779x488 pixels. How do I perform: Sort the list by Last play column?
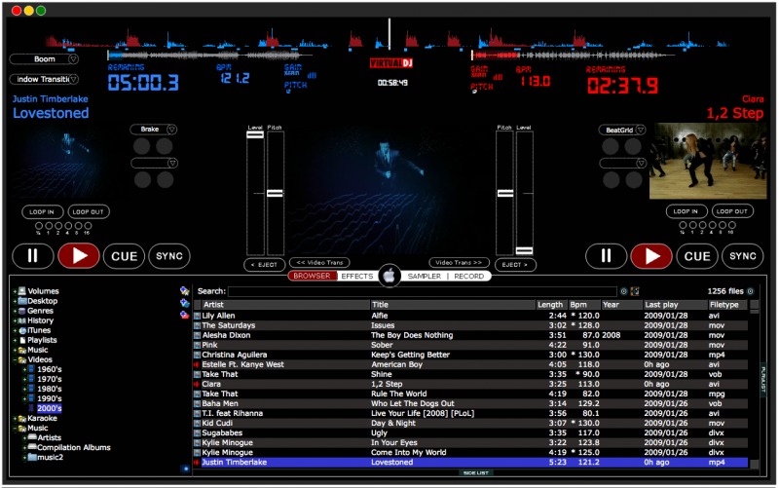pyautogui.click(x=676, y=305)
